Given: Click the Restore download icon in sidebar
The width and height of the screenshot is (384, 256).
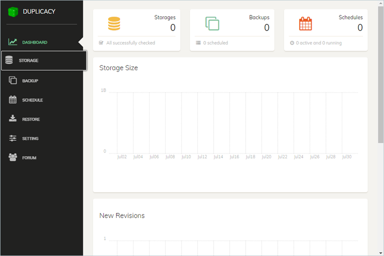Looking at the screenshot, I should click(13, 119).
